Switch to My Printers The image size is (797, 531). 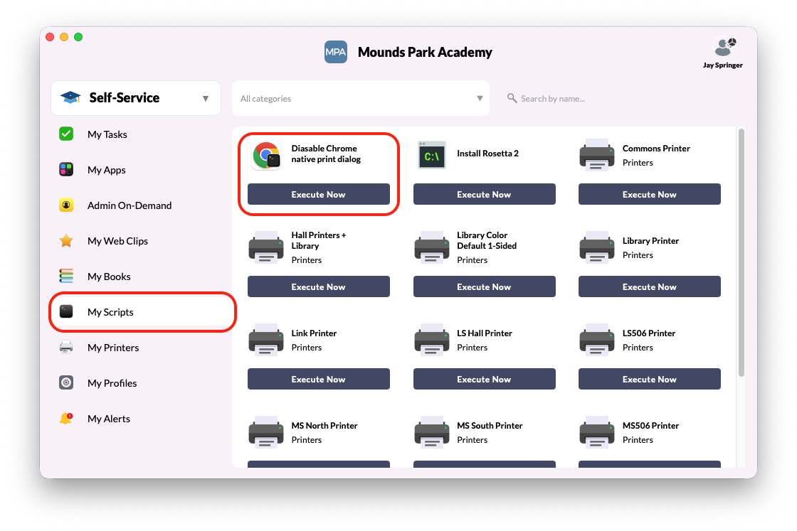tap(113, 347)
